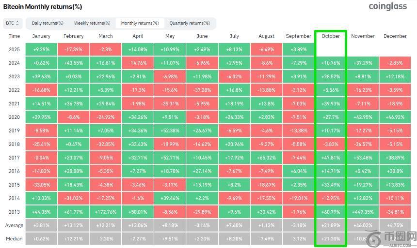Switch to Daily returns(%) tab
The height and width of the screenshot is (248, 417).
click(48, 23)
